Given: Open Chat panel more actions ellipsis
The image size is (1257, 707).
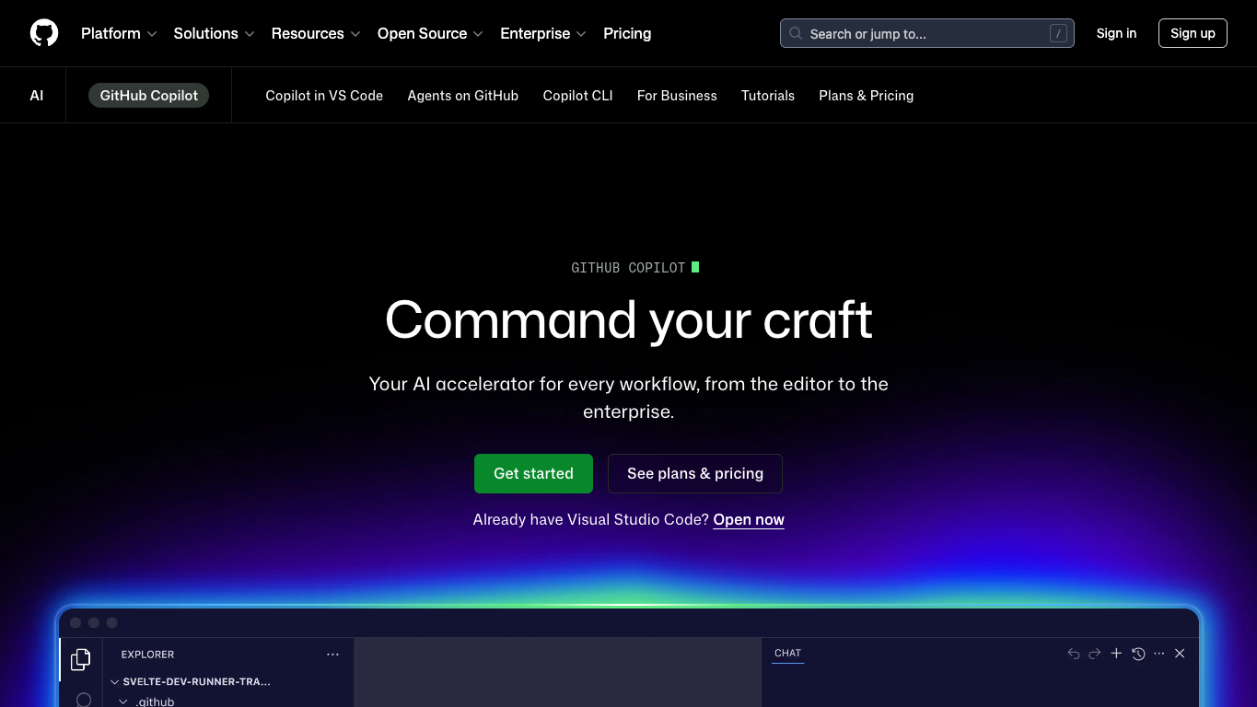Looking at the screenshot, I should [x=1159, y=654].
